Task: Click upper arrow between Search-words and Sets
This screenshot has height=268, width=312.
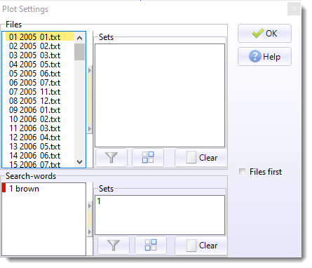Action: pos(90,206)
